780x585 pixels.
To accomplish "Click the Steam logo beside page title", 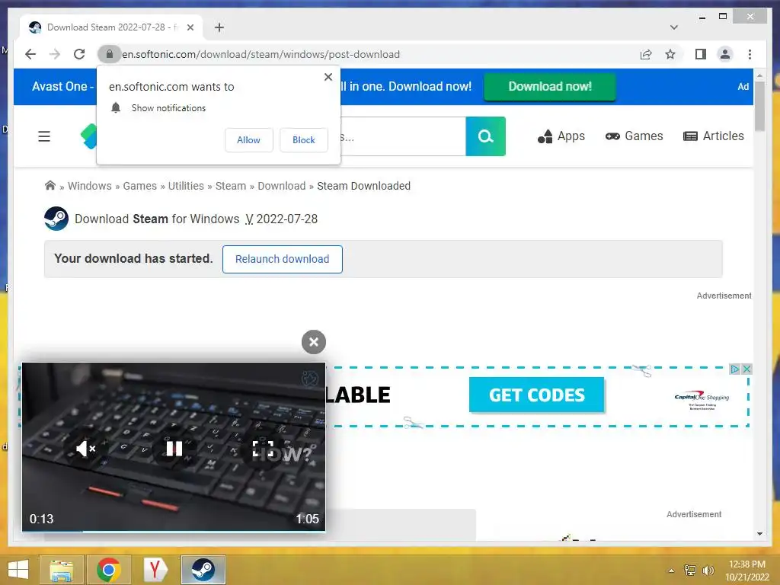I will [56, 219].
